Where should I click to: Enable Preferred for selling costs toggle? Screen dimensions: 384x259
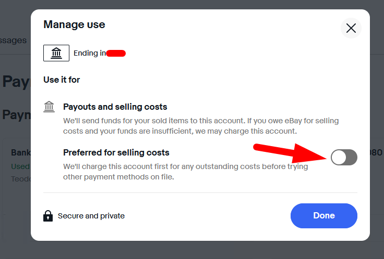click(344, 157)
